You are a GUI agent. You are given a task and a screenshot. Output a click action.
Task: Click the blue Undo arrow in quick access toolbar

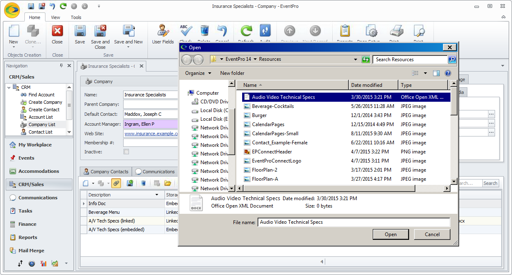[x=52, y=6]
